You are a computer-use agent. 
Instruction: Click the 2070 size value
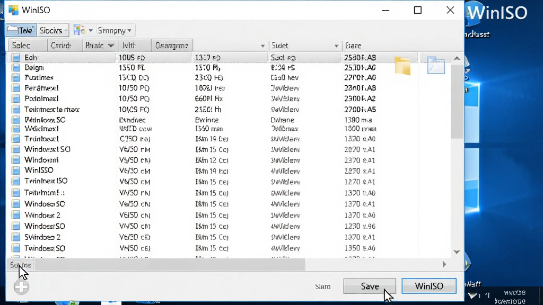click(x=360, y=150)
